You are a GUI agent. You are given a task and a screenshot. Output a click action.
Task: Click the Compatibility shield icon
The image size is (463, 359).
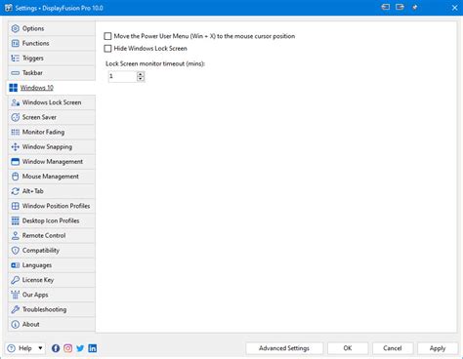15,251
